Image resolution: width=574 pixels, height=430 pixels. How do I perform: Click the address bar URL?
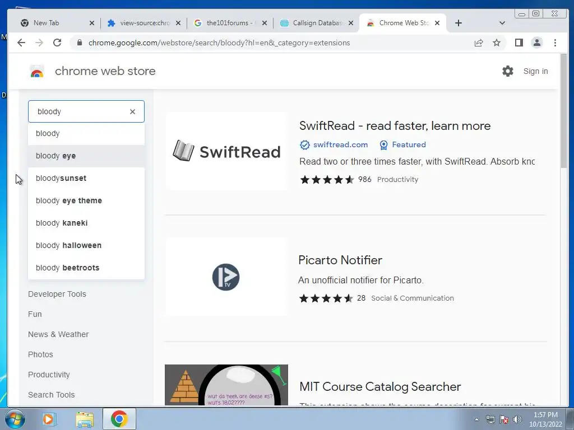219,43
